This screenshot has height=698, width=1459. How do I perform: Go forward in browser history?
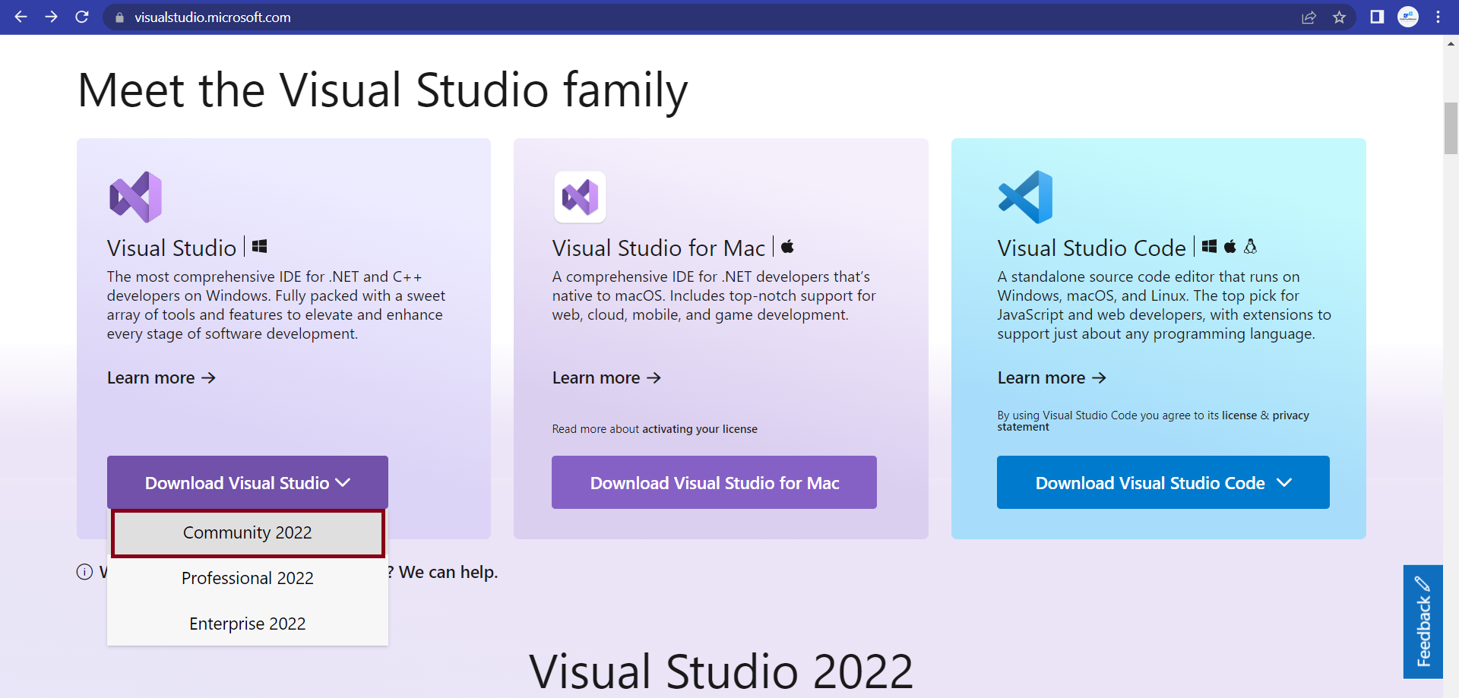[x=51, y=17]
